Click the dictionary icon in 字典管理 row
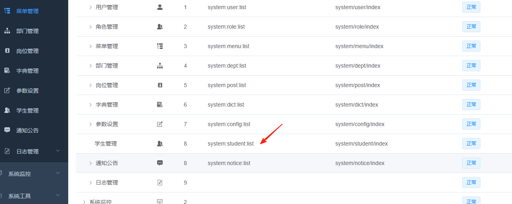 (160, 105)
